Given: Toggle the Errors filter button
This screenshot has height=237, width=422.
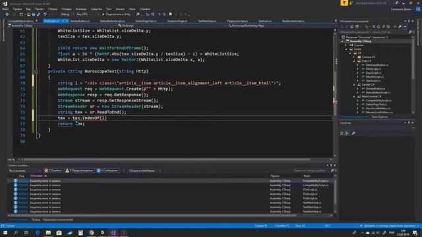Looking at the screenshot, I should (53, 171).
